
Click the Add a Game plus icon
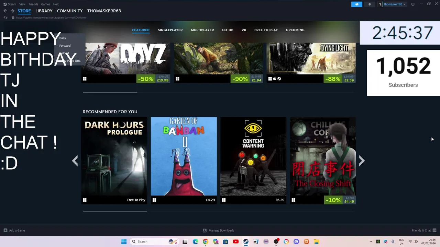coord(5,231)
